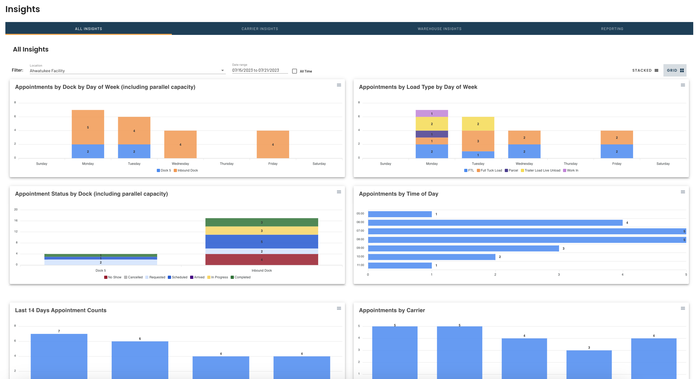Toggle Parcel legend series
This screenshot has height=379, width=697.
511,170
